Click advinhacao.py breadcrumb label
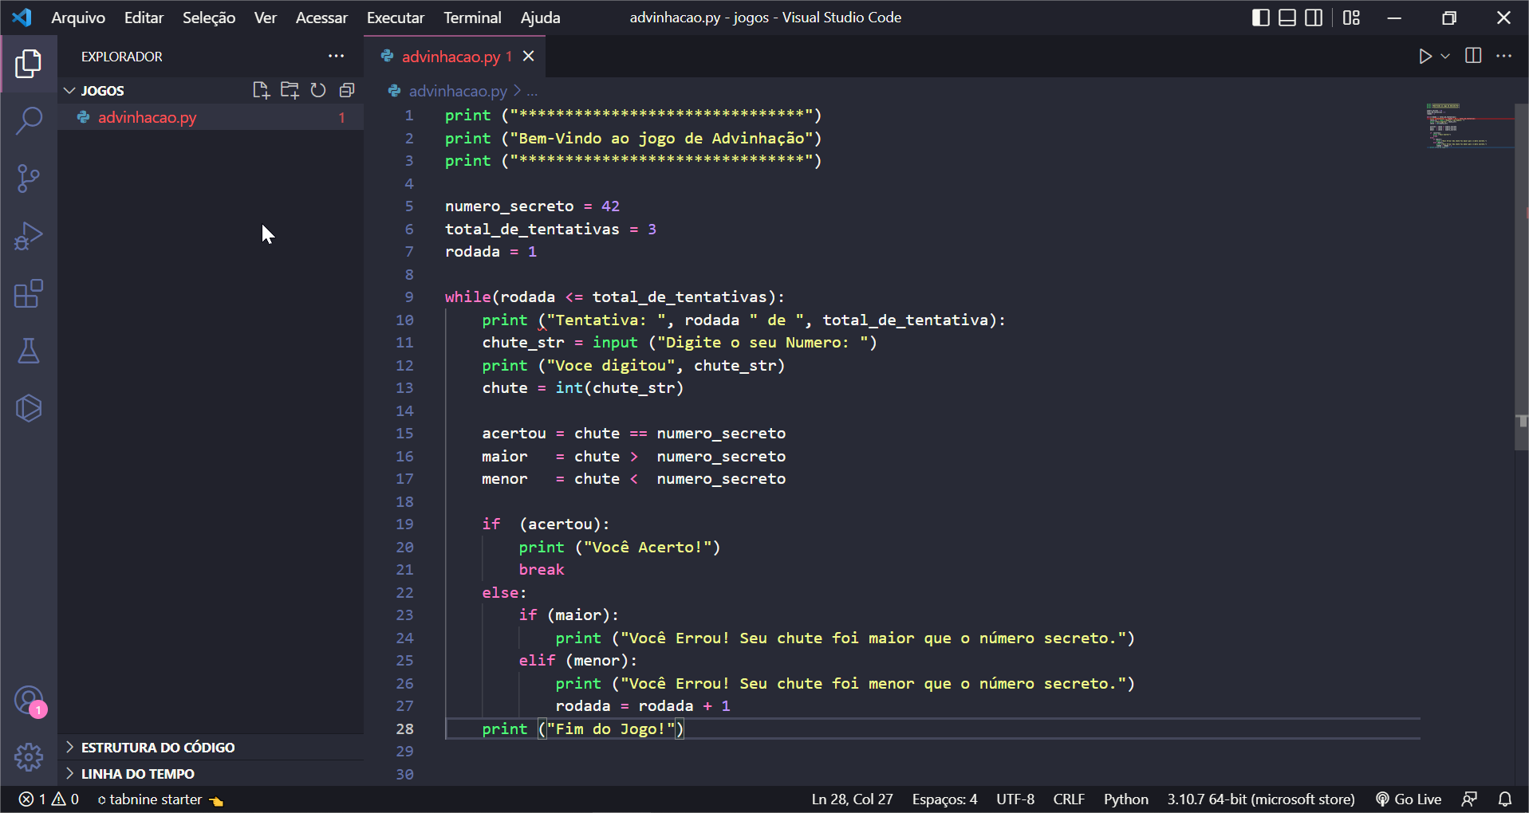 pos(458,91)
